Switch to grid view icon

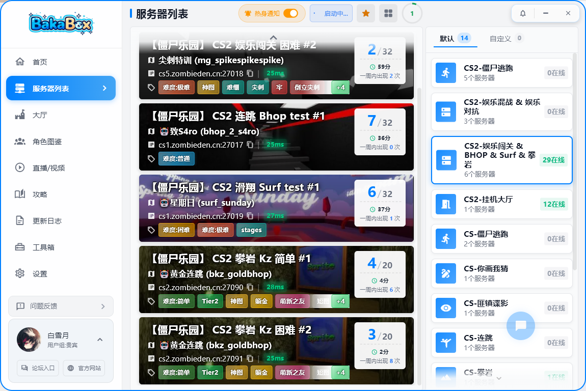click(388, 13)
